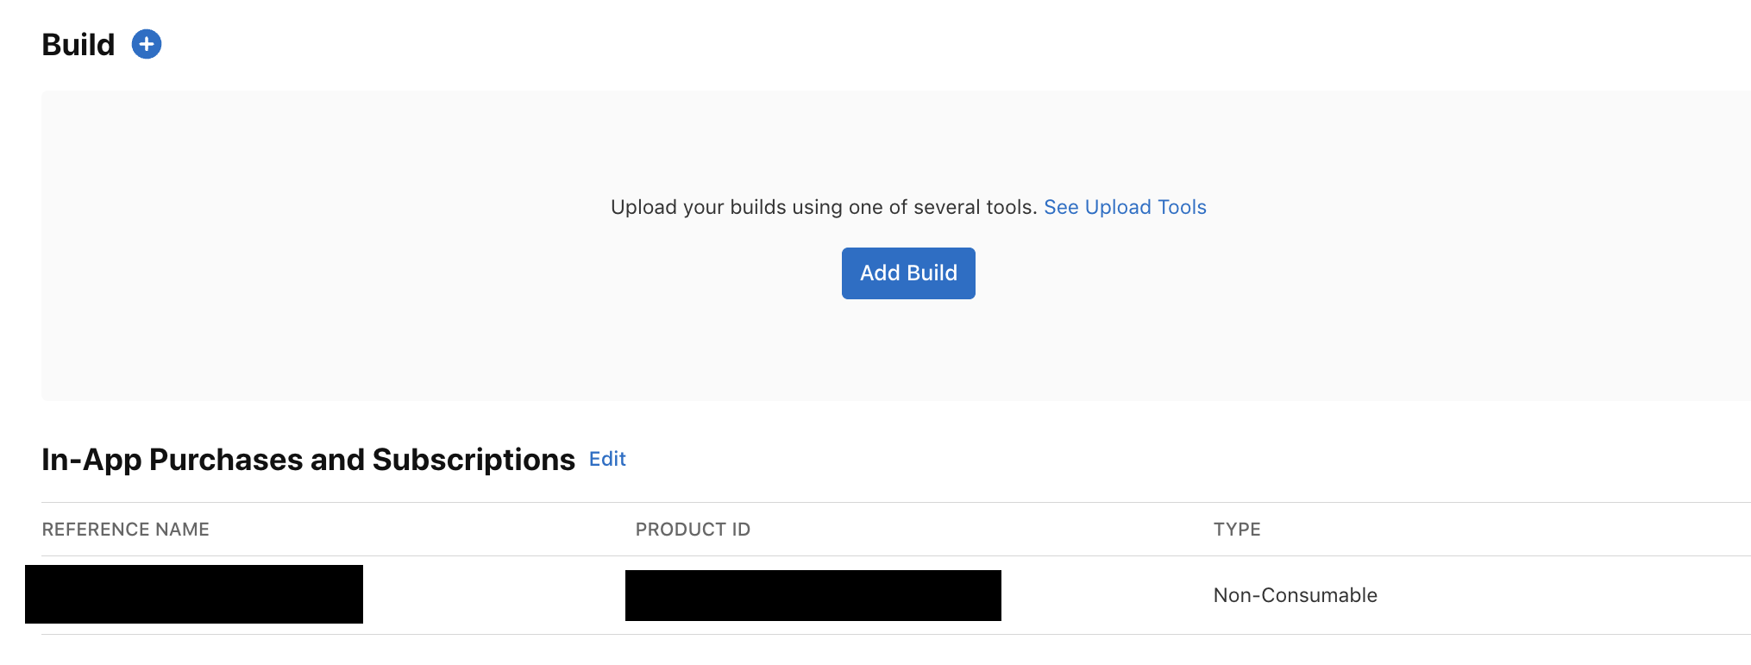Click blank header space between REFERENCE NAME and PRODUCT ID
Image resolution: width=1751 pixels, height=665 pixels.
point(423,530)
